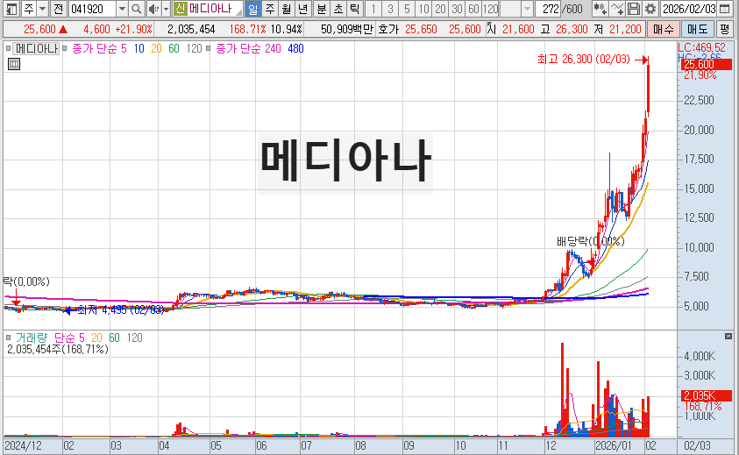This screenshot has height=455, width=739.
Task: Expand the dropdown next to speaker icon
Action: coord(166,9)
